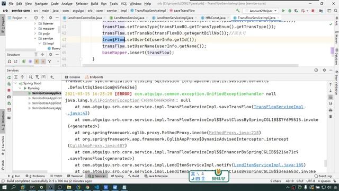Click Project panel settings gear
The height and width of the screenshot is (191, 339).
(x=51, y=18)
